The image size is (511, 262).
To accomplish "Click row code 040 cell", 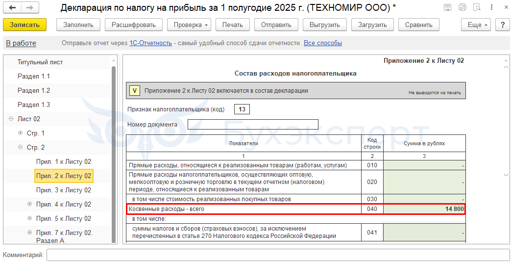I will tap(372, 209).
